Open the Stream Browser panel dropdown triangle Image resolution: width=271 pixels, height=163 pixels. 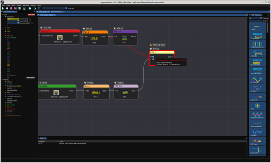pyautogui.click(x=2, y=12)
